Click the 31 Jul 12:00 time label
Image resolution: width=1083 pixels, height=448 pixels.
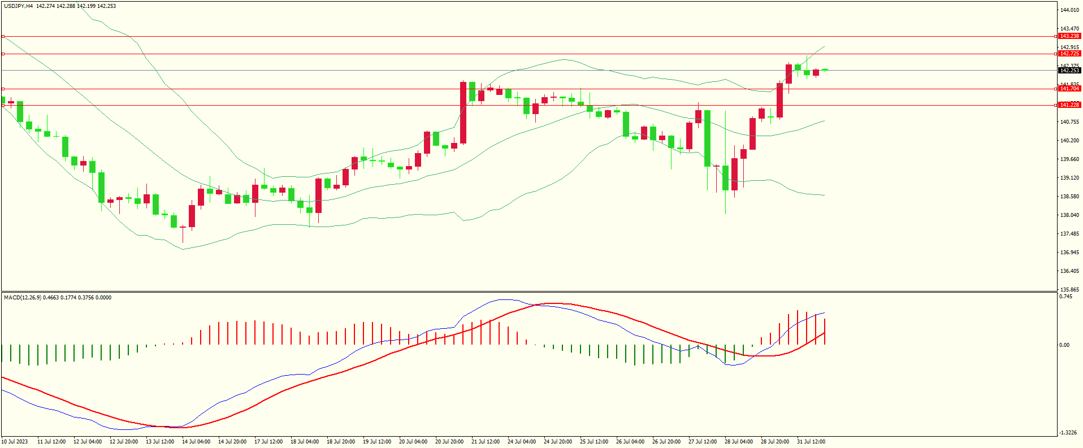coord(811,442)
